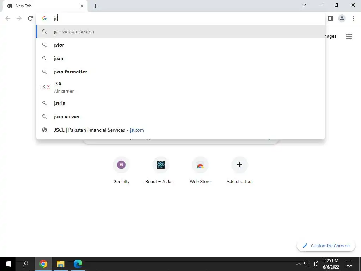Select the New Tab tab
The image size is (361, 271).
pyautogui.click(x=45, y=6)
